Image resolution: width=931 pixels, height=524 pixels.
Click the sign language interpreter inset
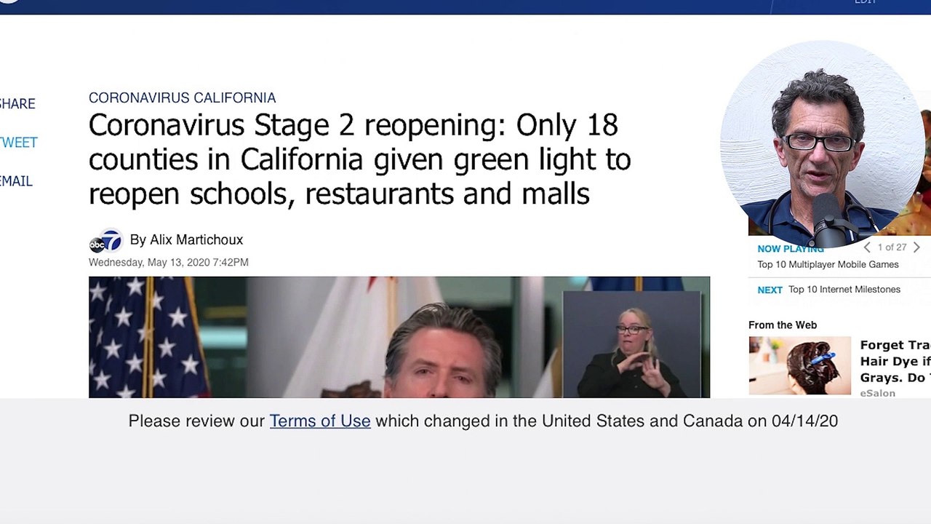(x=631, y=344)
